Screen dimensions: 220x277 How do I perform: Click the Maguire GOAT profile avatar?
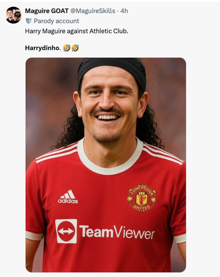[14, 15]
